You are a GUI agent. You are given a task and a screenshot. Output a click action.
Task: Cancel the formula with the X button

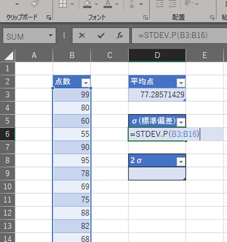click(x=82, y=36)
